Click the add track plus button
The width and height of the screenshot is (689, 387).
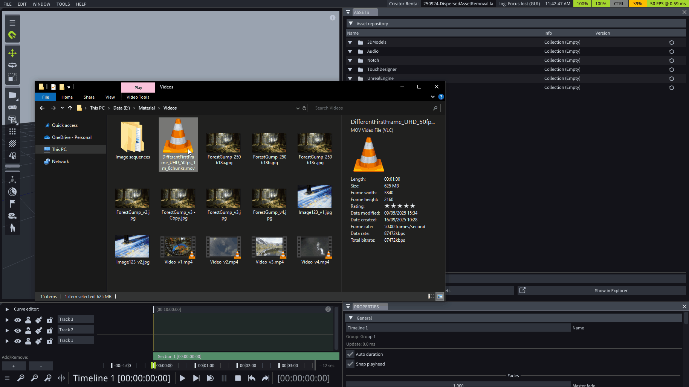click(x=14, y=366)
